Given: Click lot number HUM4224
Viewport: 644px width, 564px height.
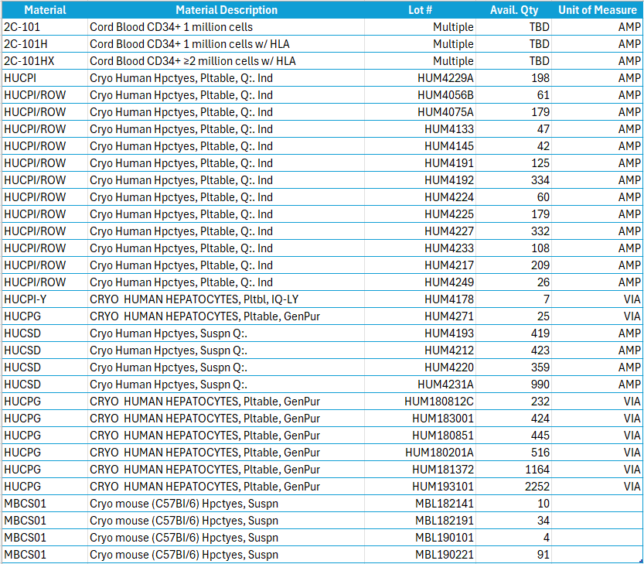Looking at the screenshot, I should [449, 197].
